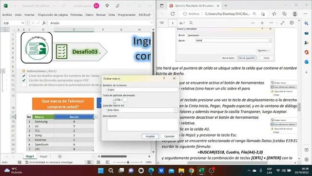Click the Excel coauthoring pen icon
312x176 pixels.
coord(117,6)
